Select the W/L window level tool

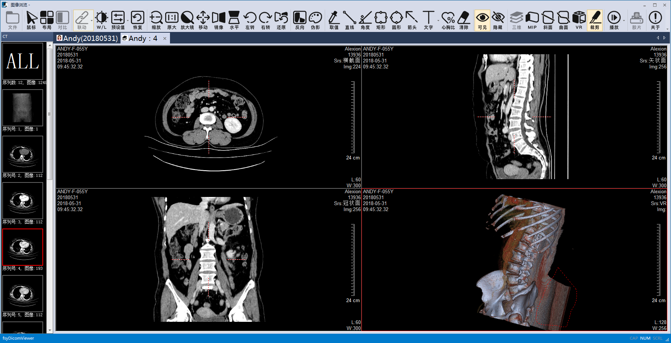[x=101, y=20]
